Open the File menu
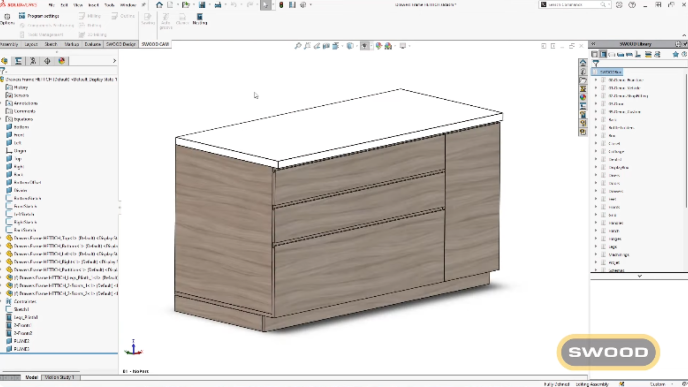Viewport: 688px width, 387px height. pos(52,5)
